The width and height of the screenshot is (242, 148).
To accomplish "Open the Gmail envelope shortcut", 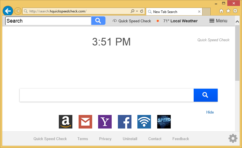I will pos(85,122).
